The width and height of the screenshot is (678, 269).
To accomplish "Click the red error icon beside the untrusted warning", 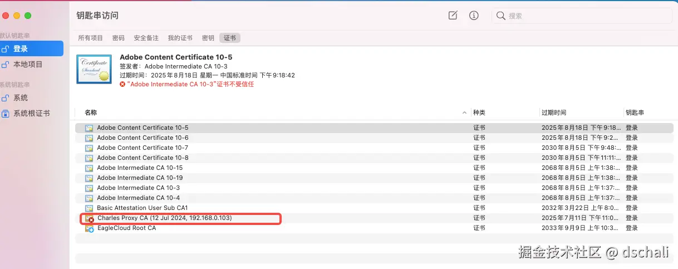I will [x=122, y=84].
